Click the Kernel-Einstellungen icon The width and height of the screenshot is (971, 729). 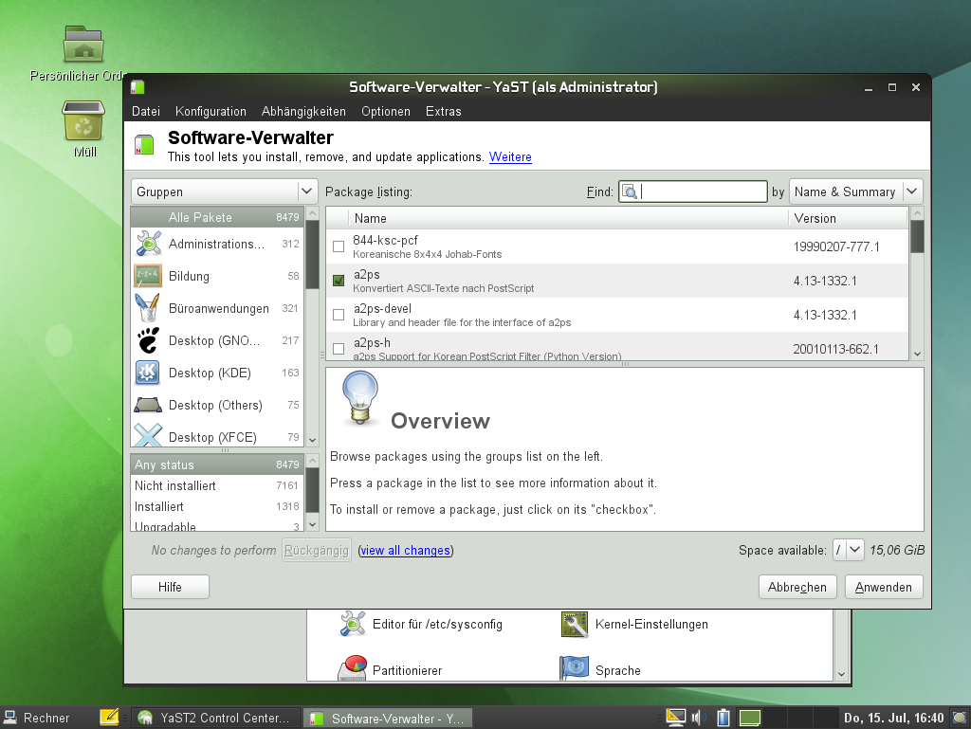pyautogui.click(x=575, y=624)
